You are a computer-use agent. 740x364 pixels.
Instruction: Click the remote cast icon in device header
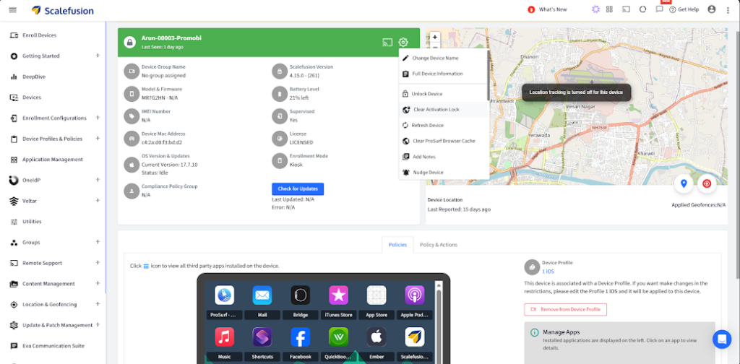click(387, 43)
